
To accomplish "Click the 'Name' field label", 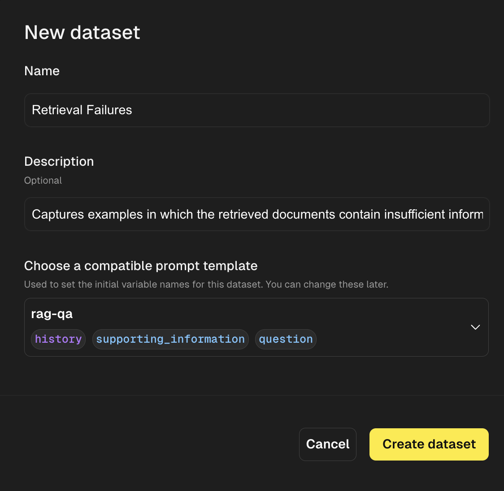I will (x=42, y=71).
